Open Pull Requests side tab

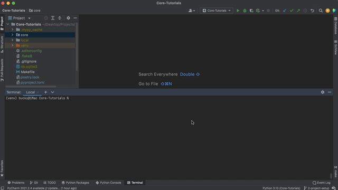point(2,70)
